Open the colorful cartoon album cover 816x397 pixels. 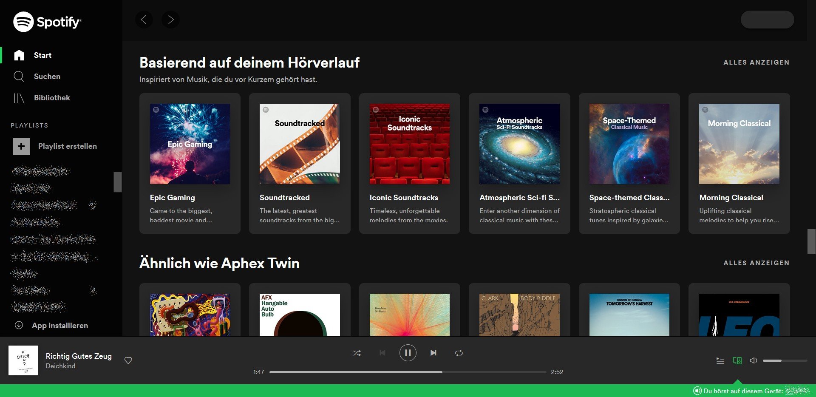(190, 315)
